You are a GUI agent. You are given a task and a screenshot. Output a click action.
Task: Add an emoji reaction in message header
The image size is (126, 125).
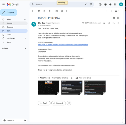pyautogui.click(x=109, y=23)
